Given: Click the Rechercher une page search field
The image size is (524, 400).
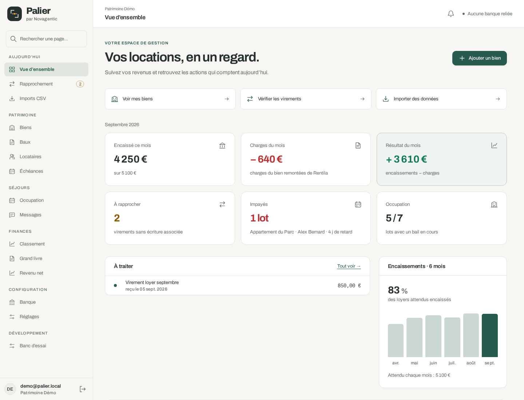Looking at the screenshot, I should pyautogui.click(x=46, y=39).
